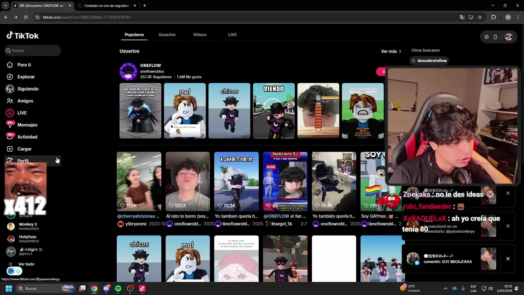Open the volume control in system tray
Viewport: 524px width, 295px height.
(x=490, y=288)
